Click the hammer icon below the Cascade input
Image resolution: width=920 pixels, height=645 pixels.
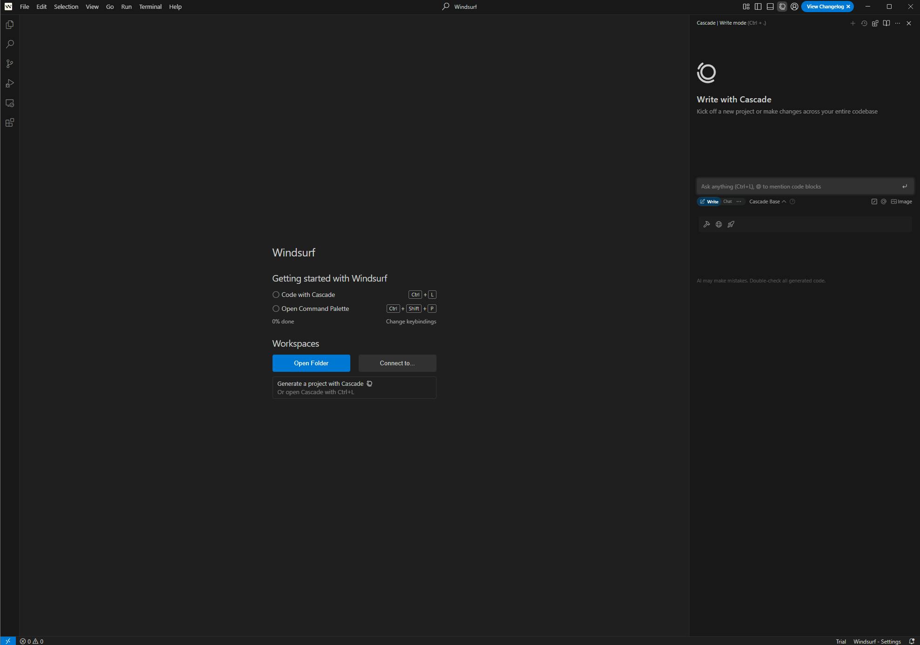pyautogui.click(x=707, y=224)
